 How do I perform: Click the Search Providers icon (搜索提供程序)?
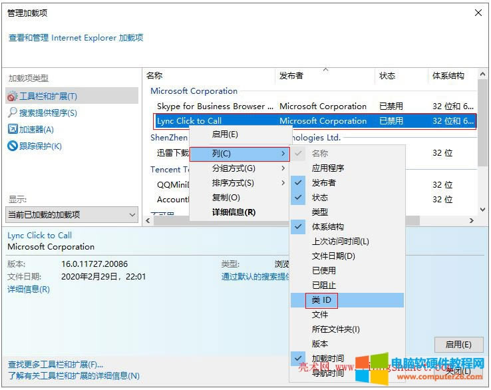tap(12, 113)
